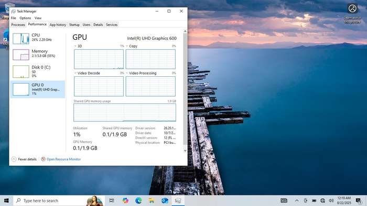Click the Task Manager title bar icon
Image resolution: width=367 pixels, height=206 pixels.
tap(13, 11)
